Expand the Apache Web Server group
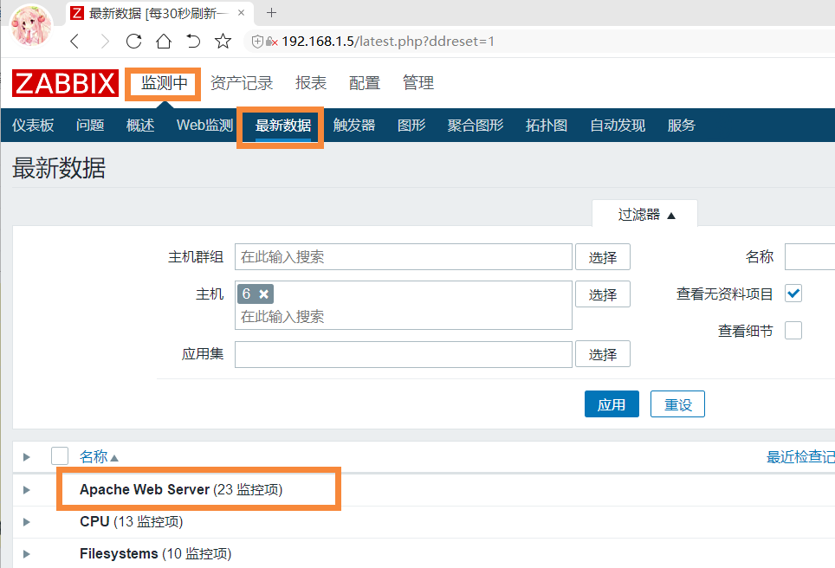Image resolution: width=835 pixels, height=568 pixels. 27,490
